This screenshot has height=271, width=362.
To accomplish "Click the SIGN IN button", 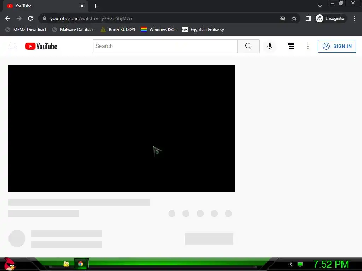I will tap(337, 46).
